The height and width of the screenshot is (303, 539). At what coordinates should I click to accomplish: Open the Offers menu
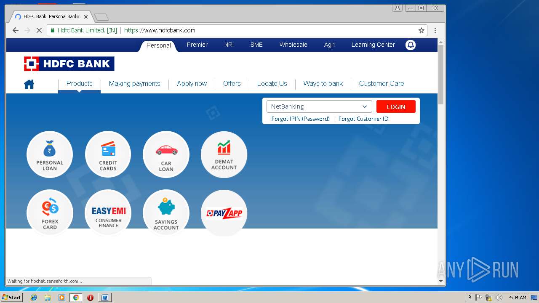[x=232, y=83]
